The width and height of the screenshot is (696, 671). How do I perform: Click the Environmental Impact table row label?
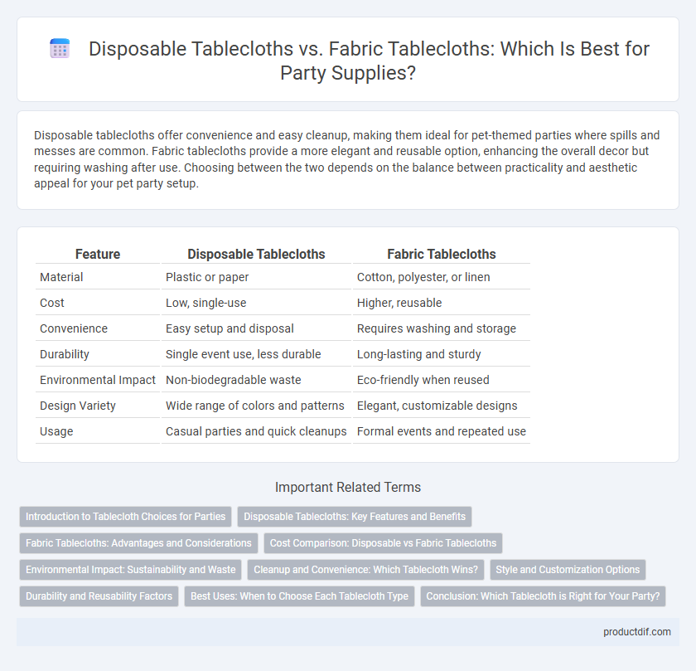point(98,380)
